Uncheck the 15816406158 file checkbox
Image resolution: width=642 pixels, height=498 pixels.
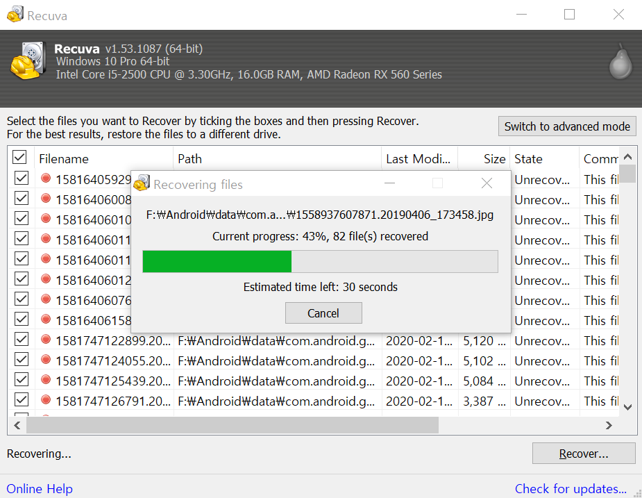(x=22, y=319)
